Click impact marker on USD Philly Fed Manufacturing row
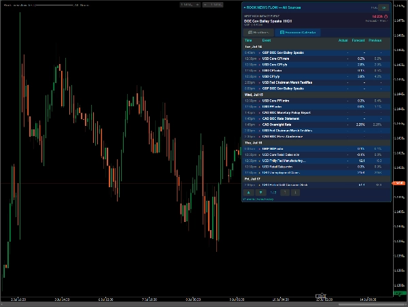 click(x=260, y=161)
